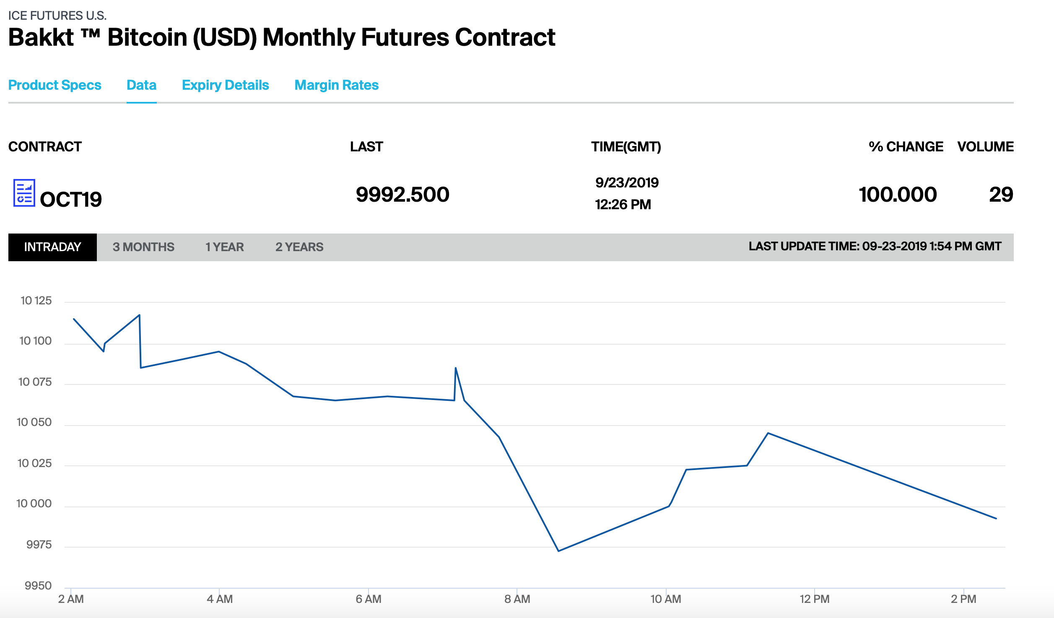1054x618 pixels.
Task: Select the INTRADAY chart range
Action: (x=52, y=247)
